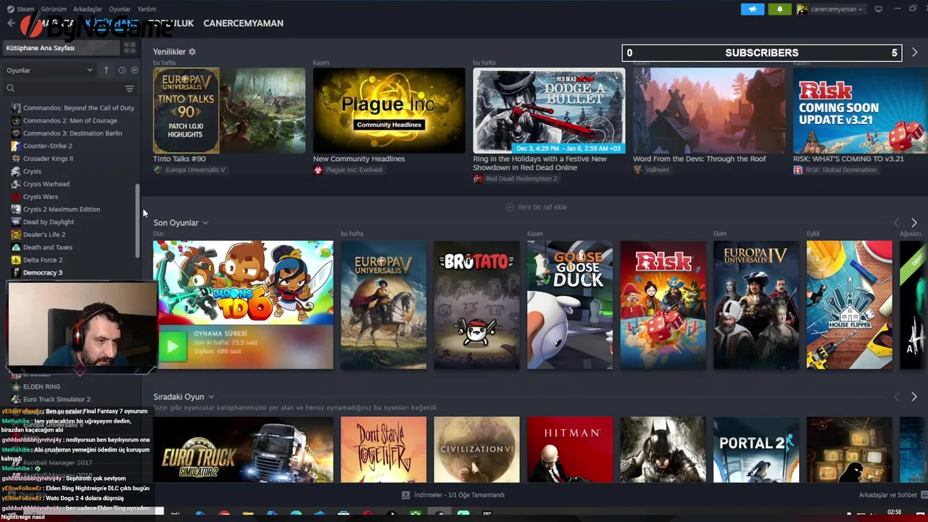Click the sidebar game list scrollbar
Image resolution: width=928 pixels, height=522 pixels.
137,220
